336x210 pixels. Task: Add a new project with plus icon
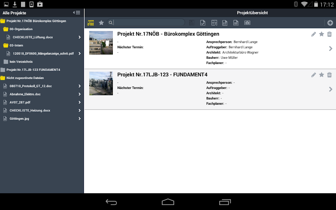[330, 23]
